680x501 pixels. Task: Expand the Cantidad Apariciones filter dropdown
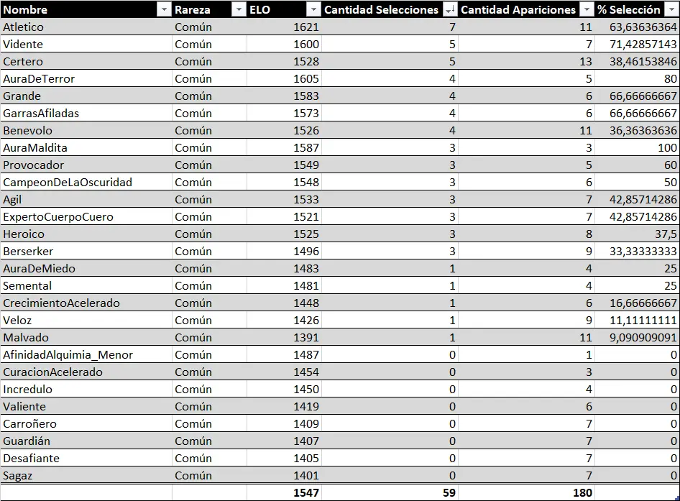click(x=586, y=9)
